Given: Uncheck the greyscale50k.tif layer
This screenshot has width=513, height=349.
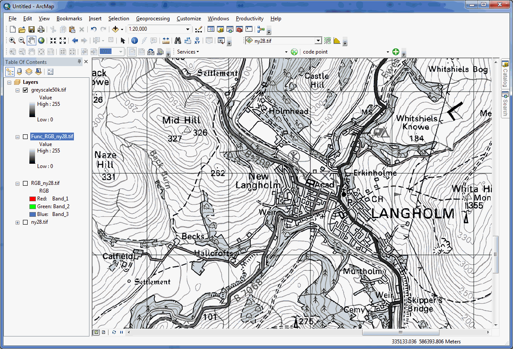Looking at the screenshot, I should coord(25,90).
